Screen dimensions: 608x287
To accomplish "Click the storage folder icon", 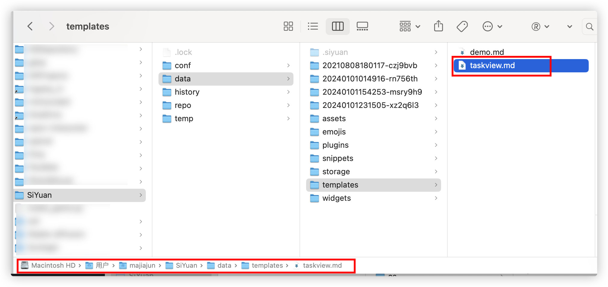I will pyautogui.click(x=315, y=172).
